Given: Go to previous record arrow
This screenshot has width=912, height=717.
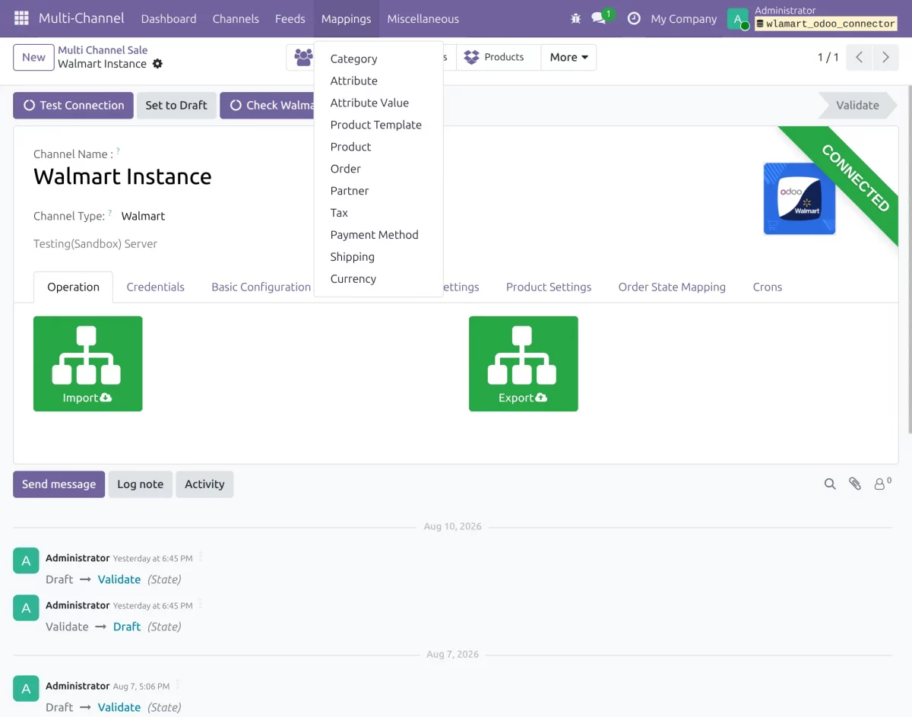Looking at the screenshot, I should click(859, 57).
